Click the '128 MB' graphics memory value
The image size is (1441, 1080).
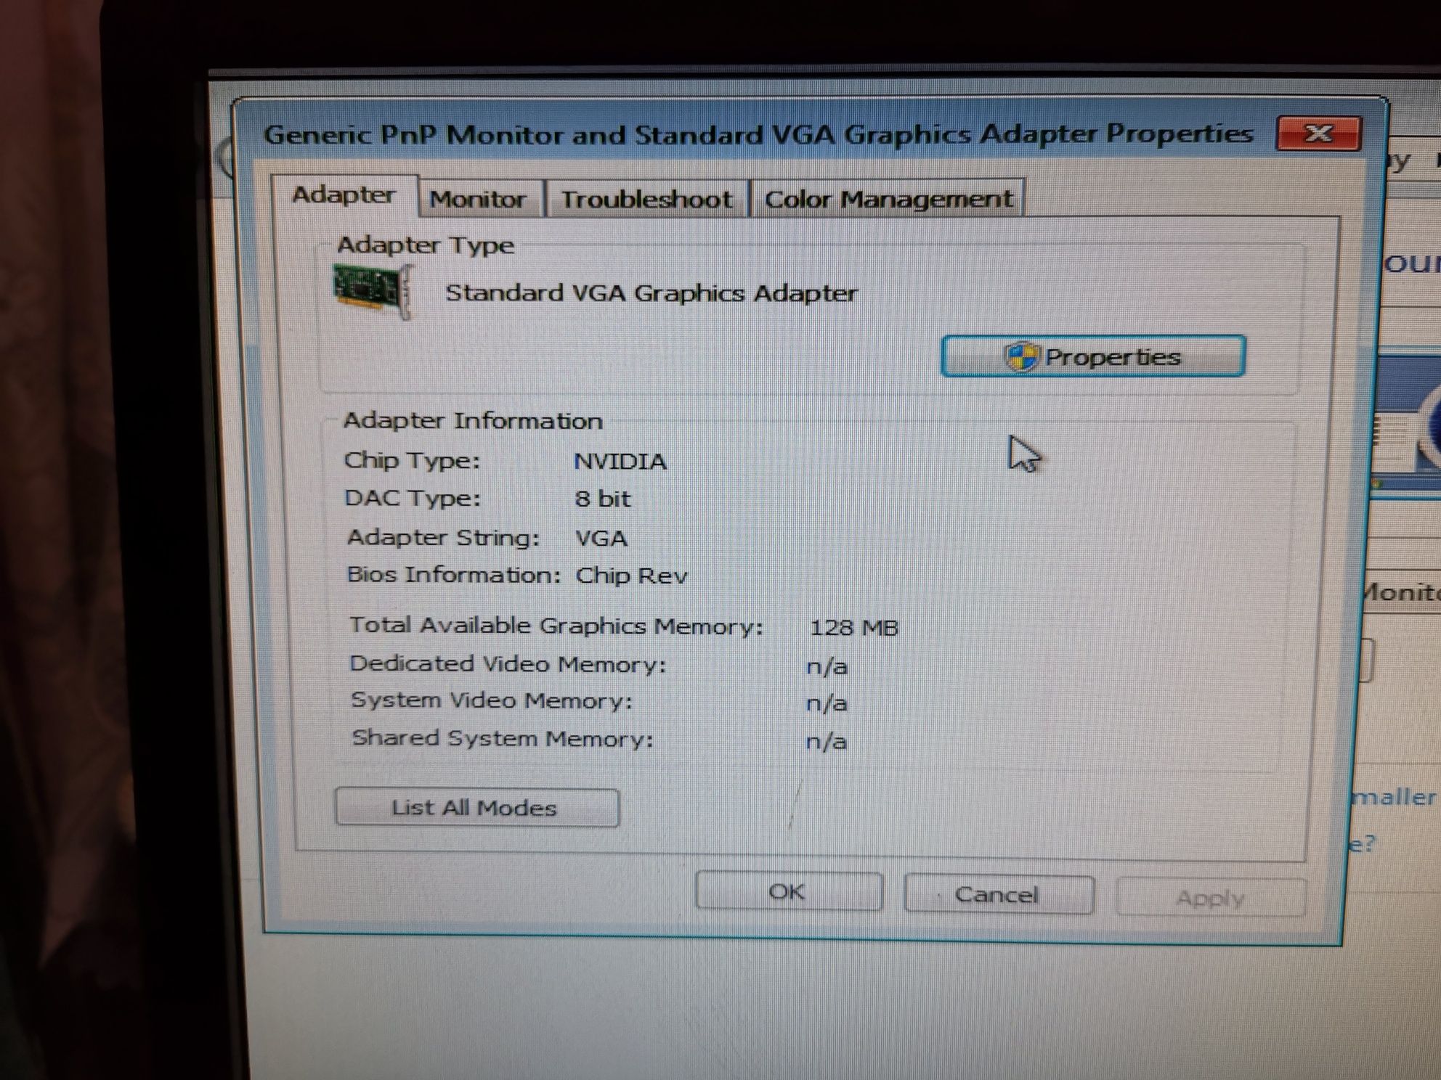[x=853, y=628]
